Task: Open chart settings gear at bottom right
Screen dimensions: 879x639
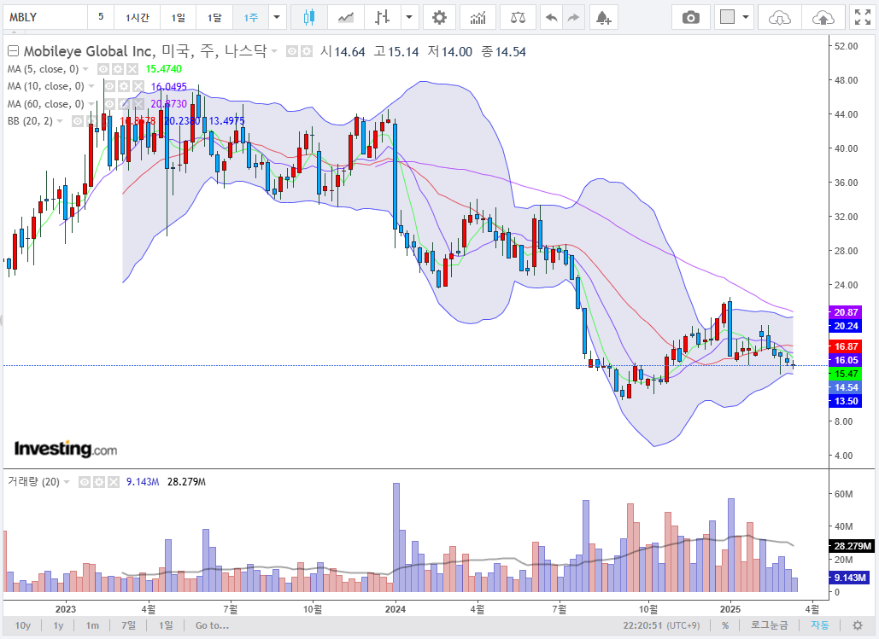Action: pyautogui.click(x=857, y=625)
